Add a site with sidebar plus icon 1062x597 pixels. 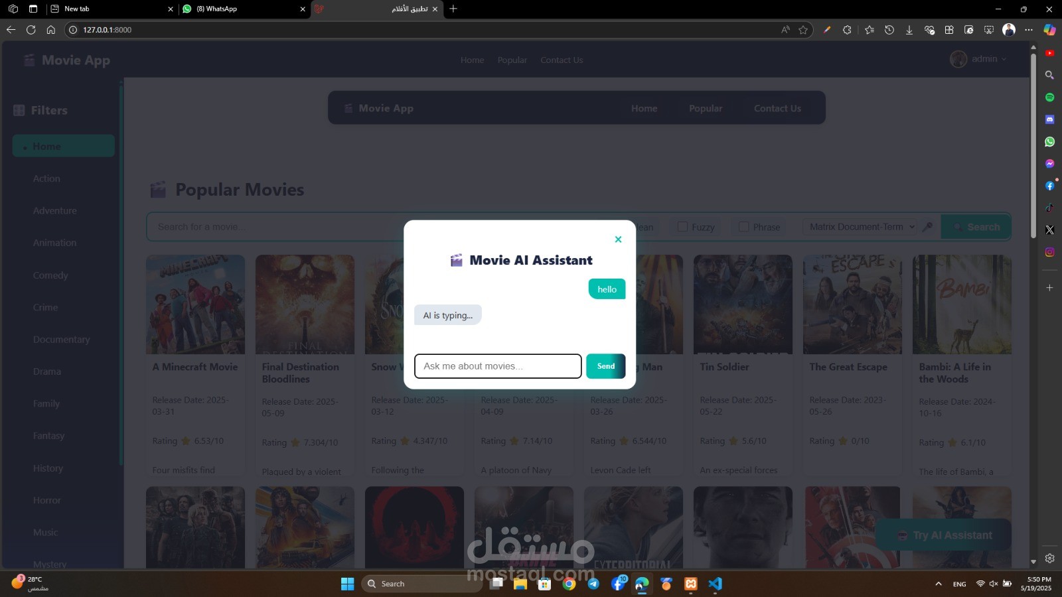(x=1049, y=288)
